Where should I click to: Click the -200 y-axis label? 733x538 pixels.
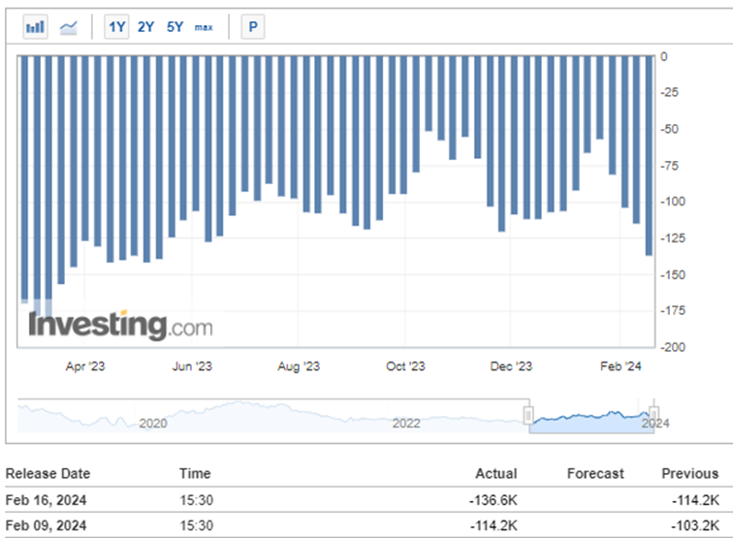(x=673, y=347)
